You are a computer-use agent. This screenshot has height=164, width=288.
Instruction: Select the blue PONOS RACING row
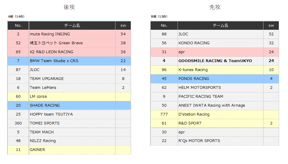click(194, 79)
